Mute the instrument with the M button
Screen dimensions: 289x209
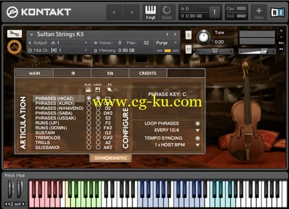pyautogui.click(x=189, y=50)
